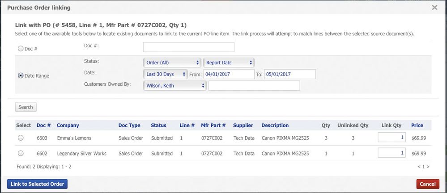Edit Link Qty for document 6602
Screen dimensions: 447x193
pos(392,153)
